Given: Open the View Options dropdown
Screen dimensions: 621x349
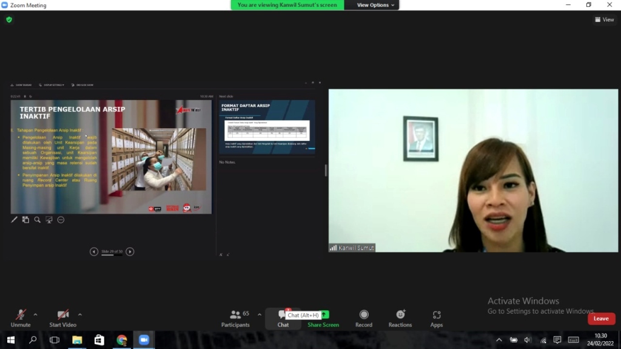Looking at the screenshot, I should [x=375, y=5].
